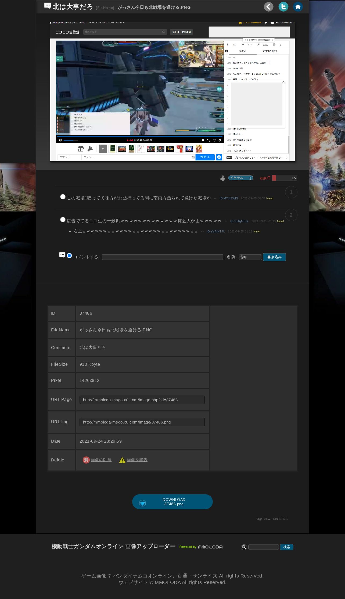Click the 検索 search button

coord(287,547)
